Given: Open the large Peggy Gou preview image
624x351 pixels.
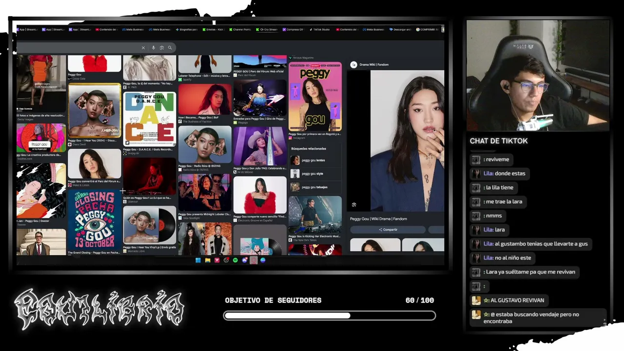Looking at the screenshot, I should point(407,140).
